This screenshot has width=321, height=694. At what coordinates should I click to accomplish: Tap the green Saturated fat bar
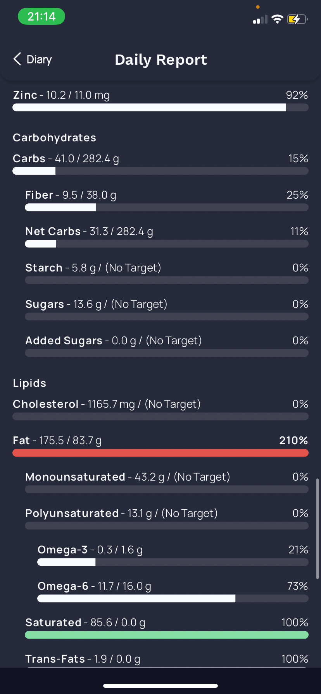[x=167, y=635]
